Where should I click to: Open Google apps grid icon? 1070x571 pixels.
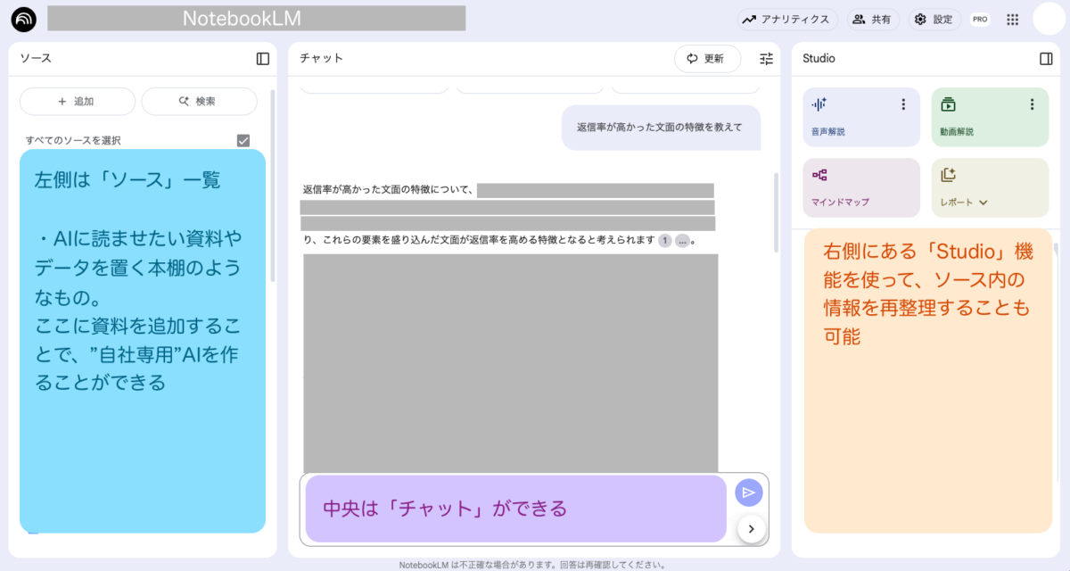[1012, 19]
